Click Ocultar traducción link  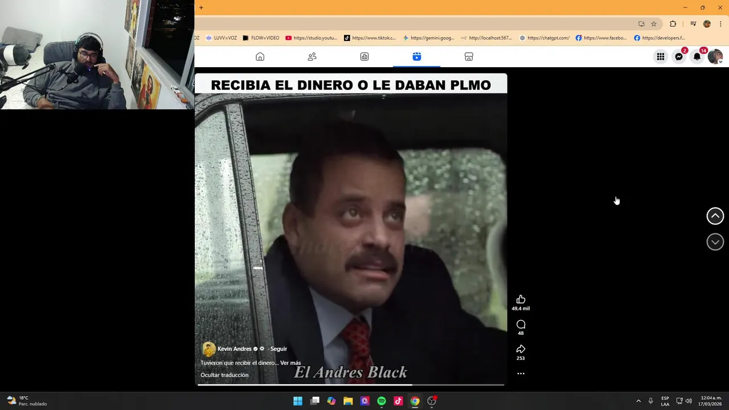[x=224, y=375]
